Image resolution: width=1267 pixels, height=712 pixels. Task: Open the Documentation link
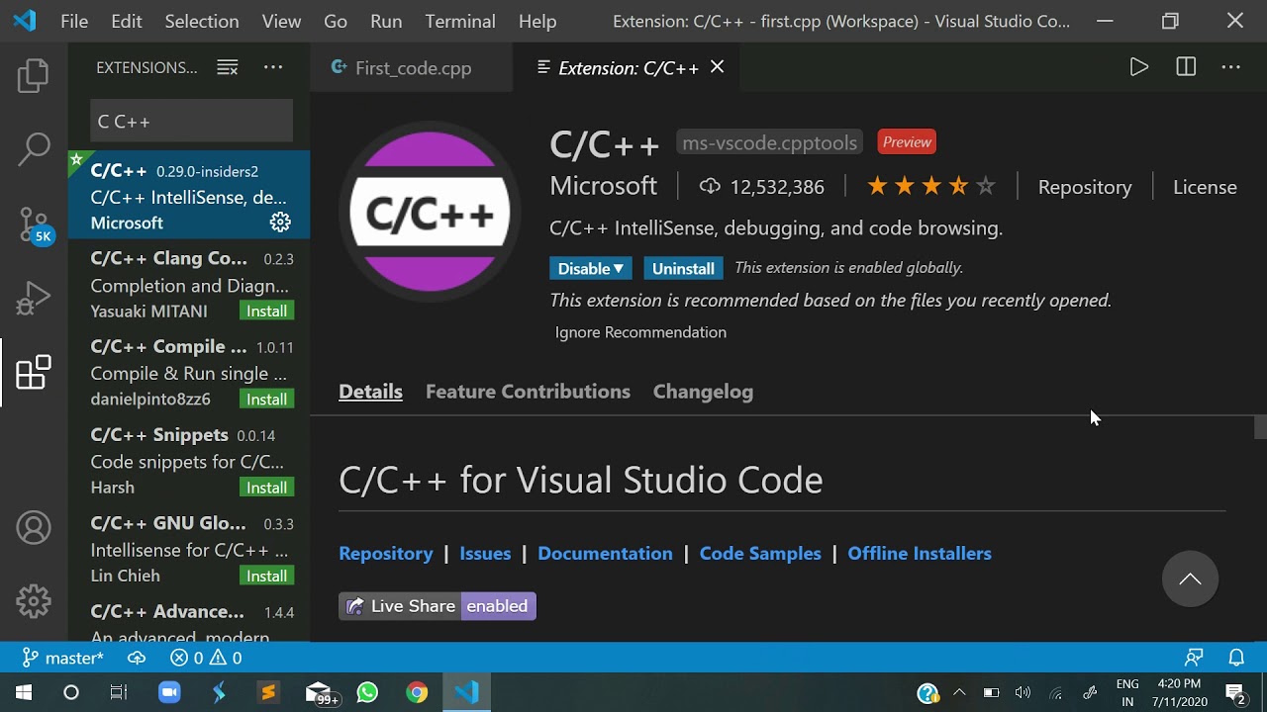pos(605,554)
